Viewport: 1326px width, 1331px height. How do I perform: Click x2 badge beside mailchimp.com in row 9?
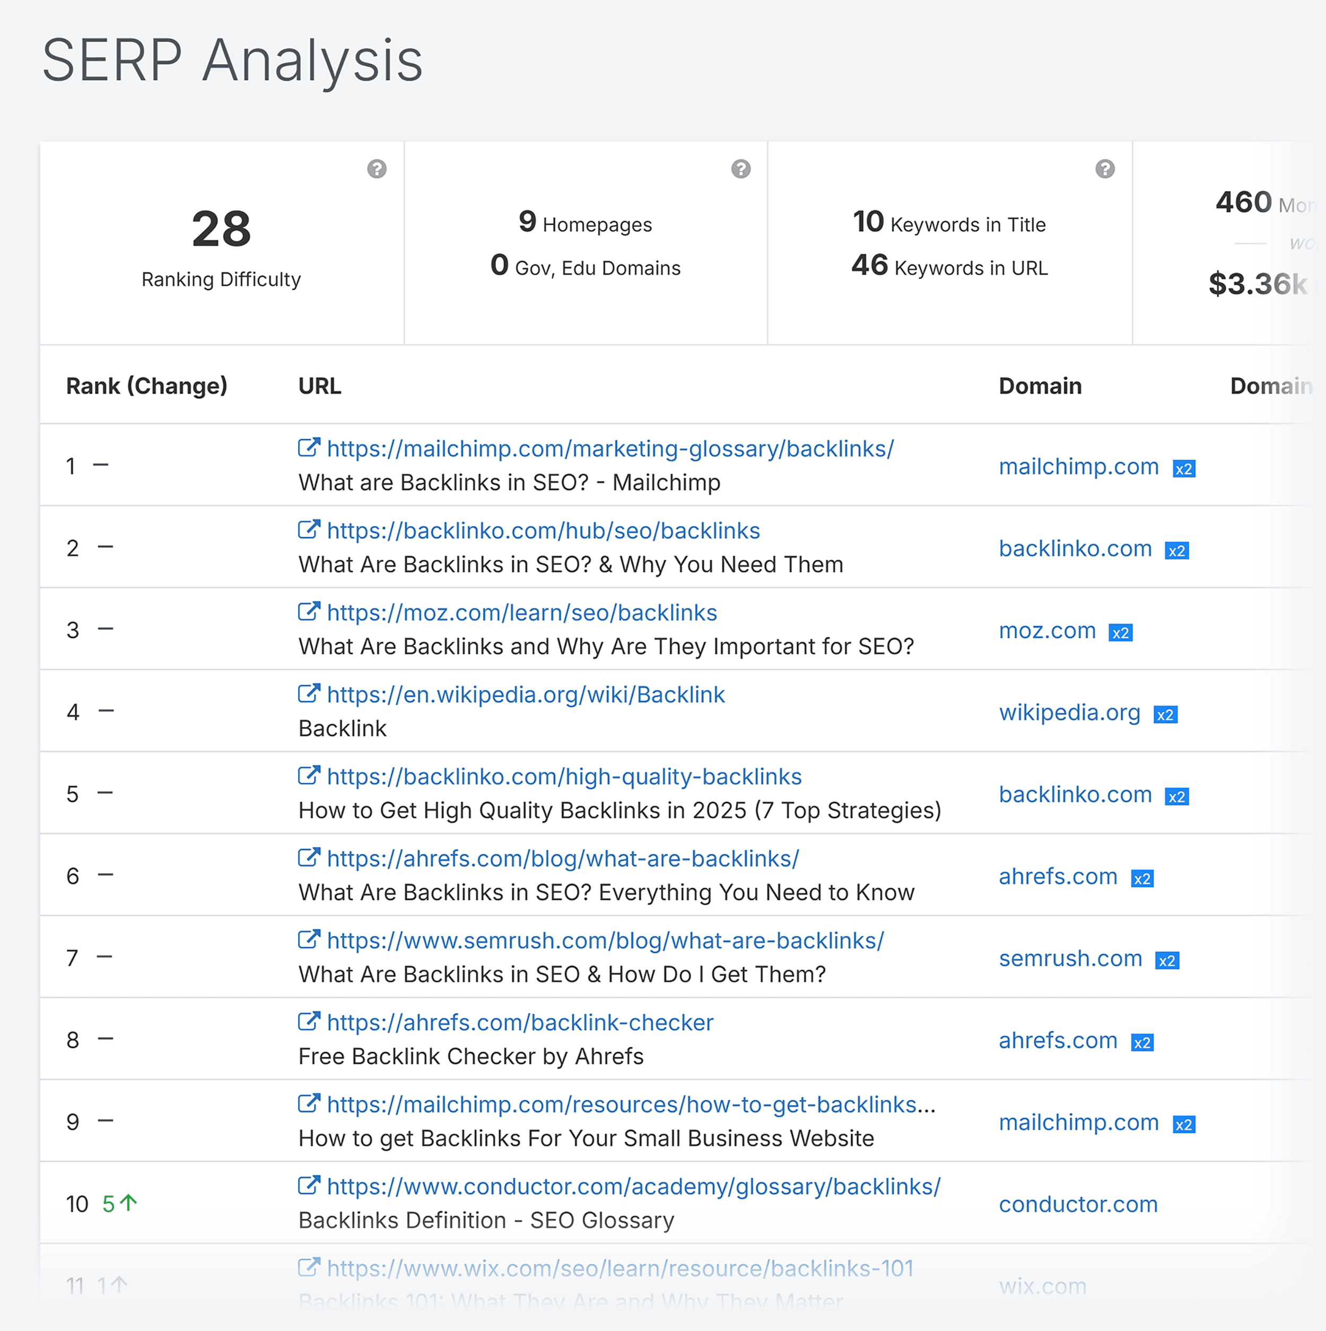(1183, 1125)
